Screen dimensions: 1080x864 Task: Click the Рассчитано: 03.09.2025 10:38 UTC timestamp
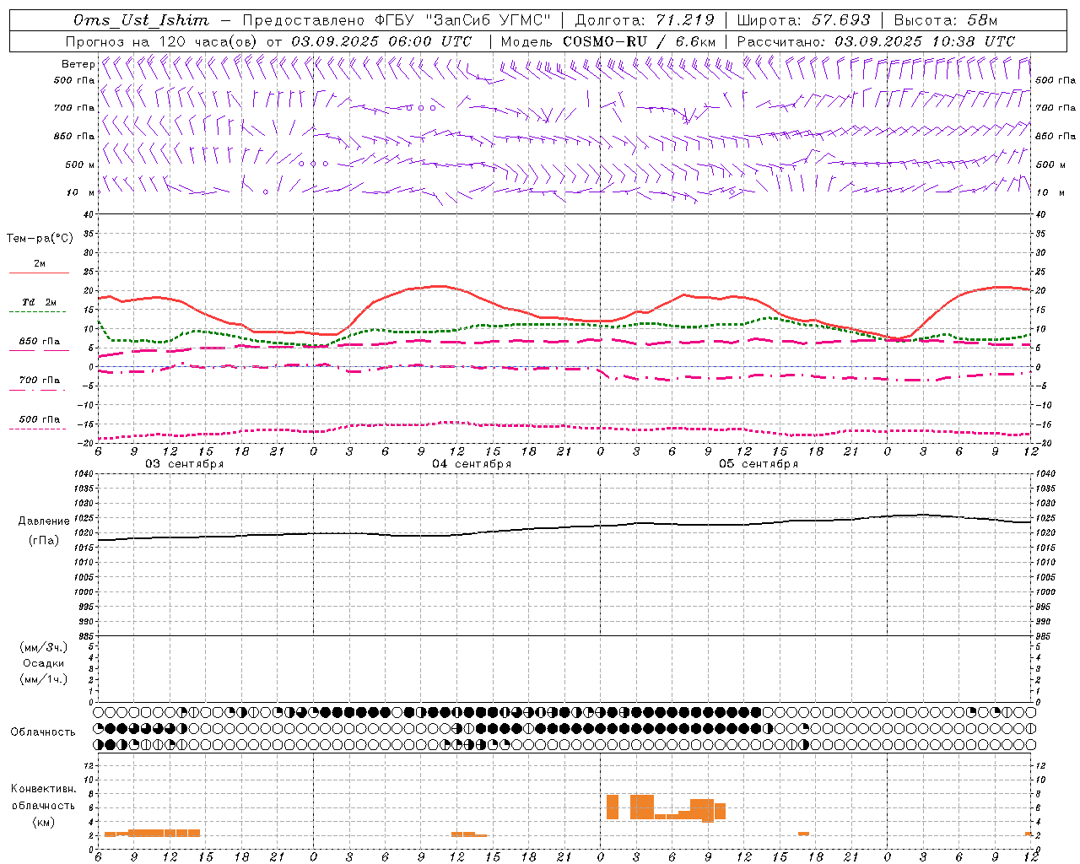[x=876, y=41]
